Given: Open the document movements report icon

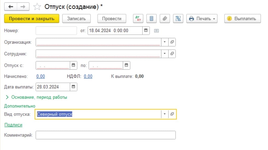Looking at the screenshot, I should (x=152, y=19).
